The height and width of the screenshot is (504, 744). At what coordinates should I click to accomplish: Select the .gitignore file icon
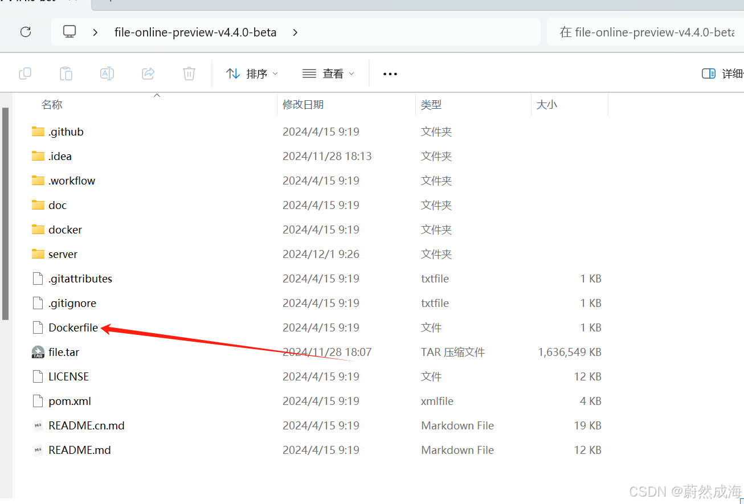(38, 303)
